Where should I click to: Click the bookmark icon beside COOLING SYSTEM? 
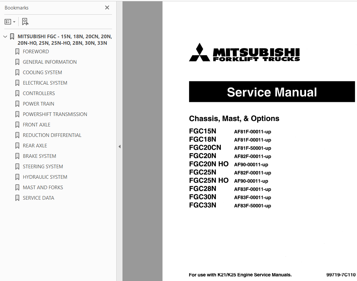click(x=17, y=73)
